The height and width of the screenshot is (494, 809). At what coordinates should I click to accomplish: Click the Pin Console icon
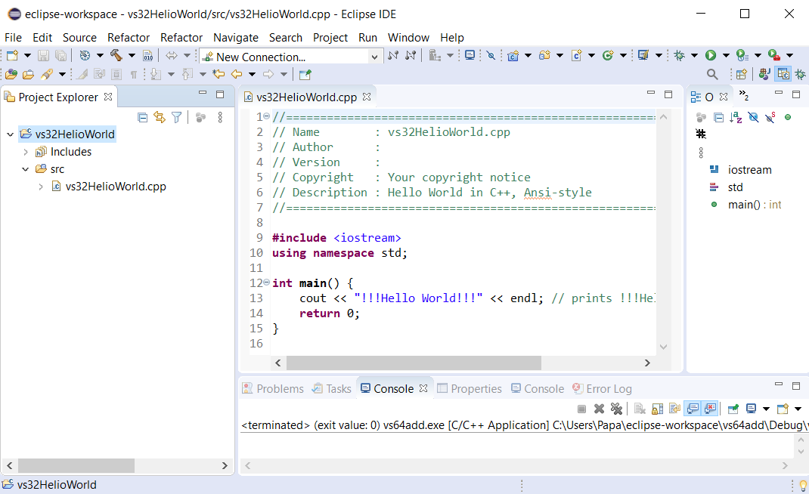point(733,409)
